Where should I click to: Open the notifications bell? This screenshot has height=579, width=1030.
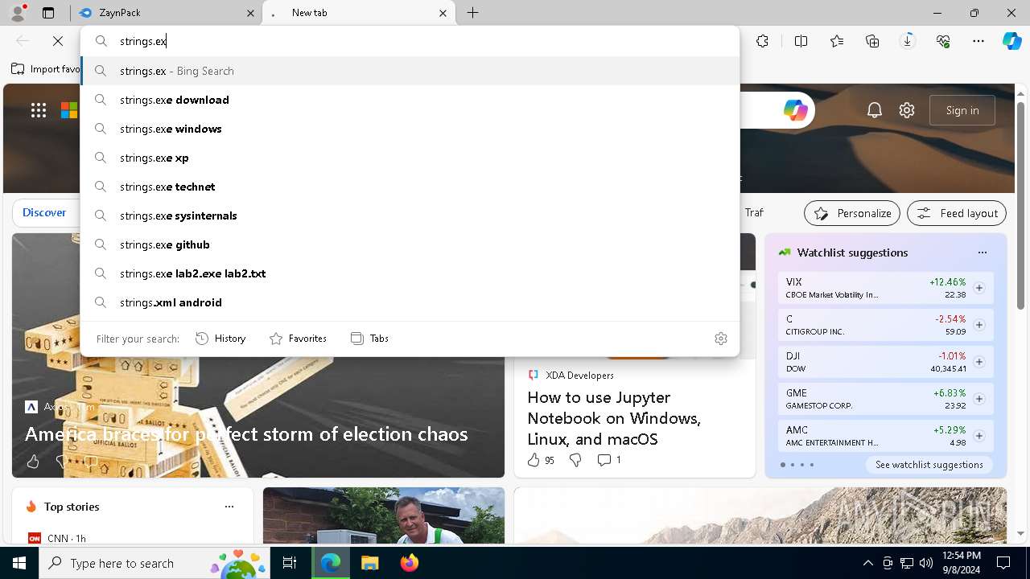(x=875, y=110)
